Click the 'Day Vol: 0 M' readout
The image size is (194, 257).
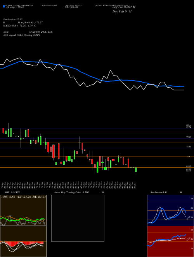(122, 11)
